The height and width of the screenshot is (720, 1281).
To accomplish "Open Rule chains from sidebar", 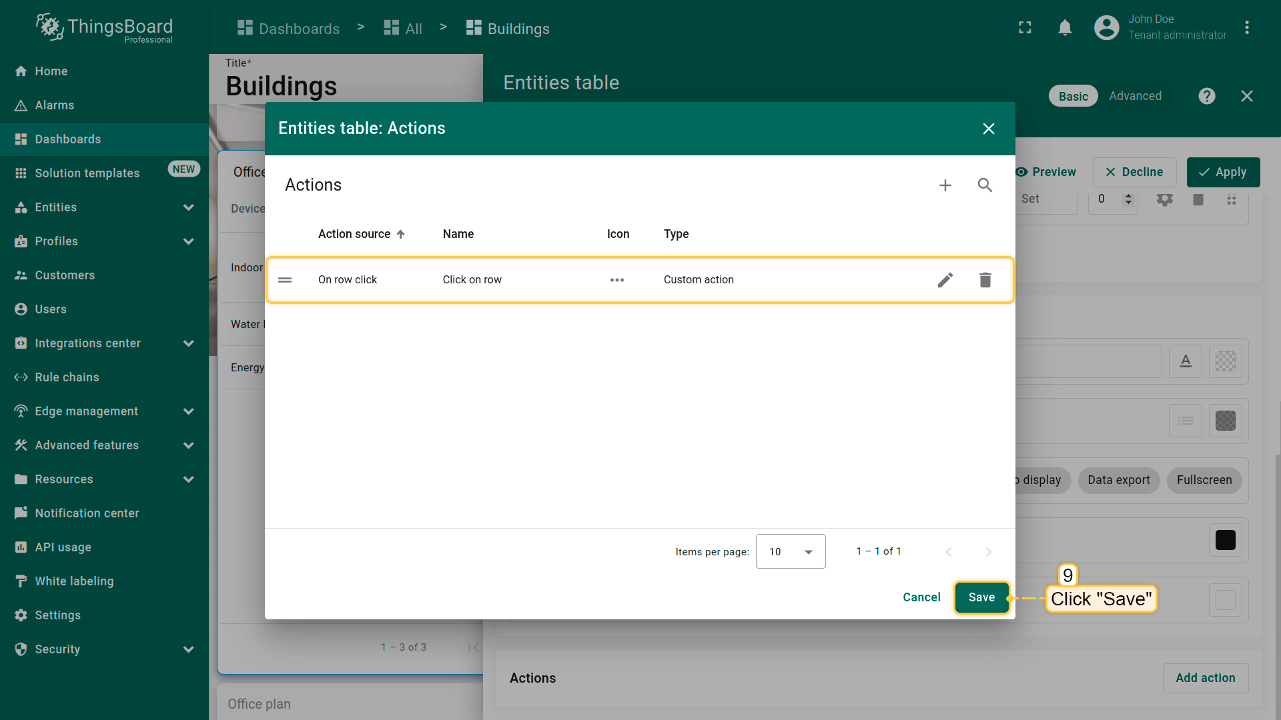I will coord(67,377).
